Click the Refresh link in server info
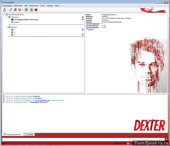The width and height of the screenshot is (170, 146). 91,29
